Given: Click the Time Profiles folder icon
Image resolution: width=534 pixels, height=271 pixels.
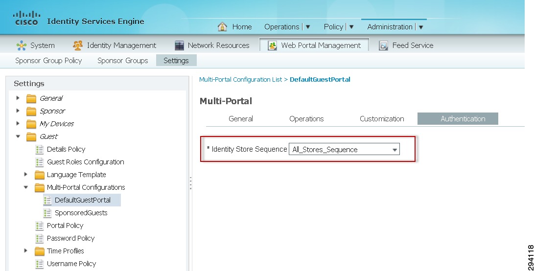Looking at the screenshot, I should pos(40,251).
